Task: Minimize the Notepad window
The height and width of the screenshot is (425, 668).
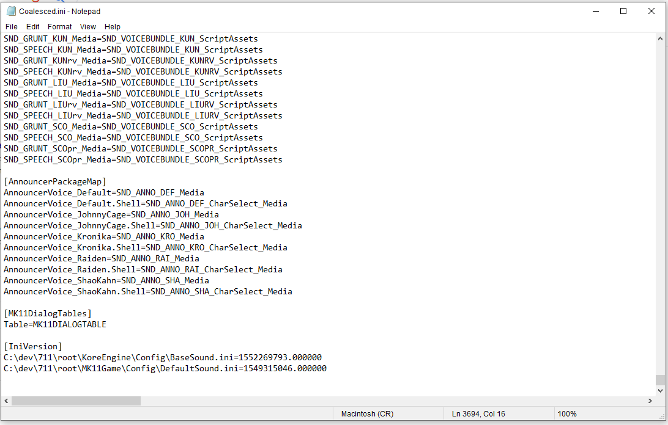Action: 595,11
